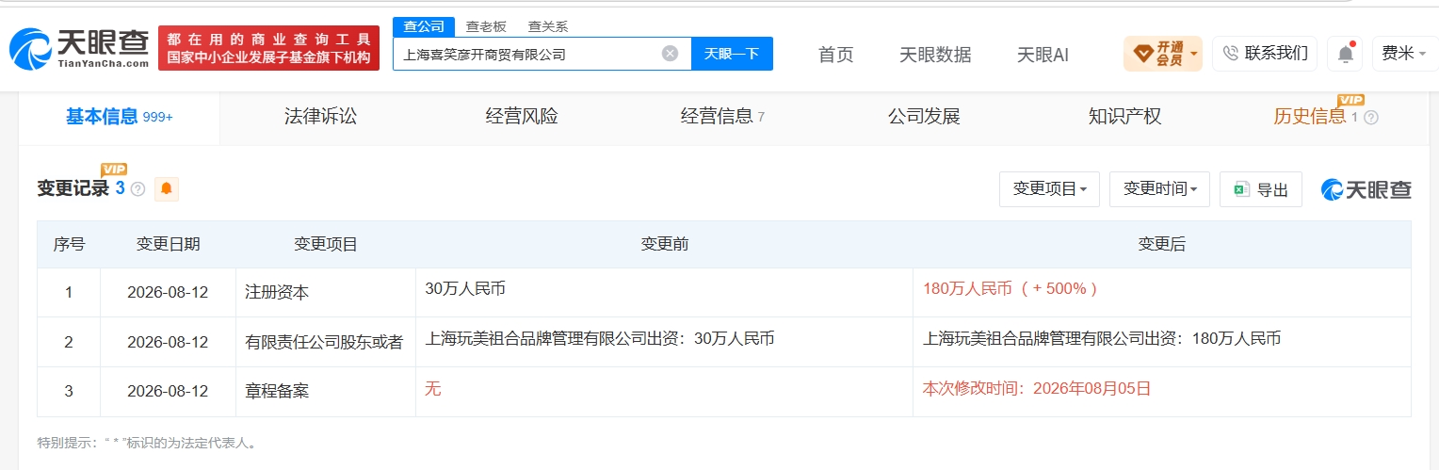Open the 费米 user menu
Screen dimensions: 1439x470
pos(1403,54)
